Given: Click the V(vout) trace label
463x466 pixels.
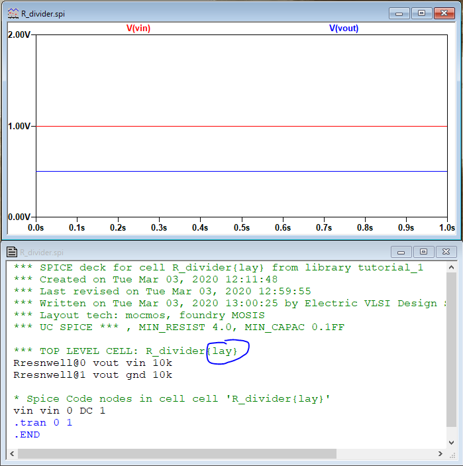Looking at the screenshot, I should 344,29.
